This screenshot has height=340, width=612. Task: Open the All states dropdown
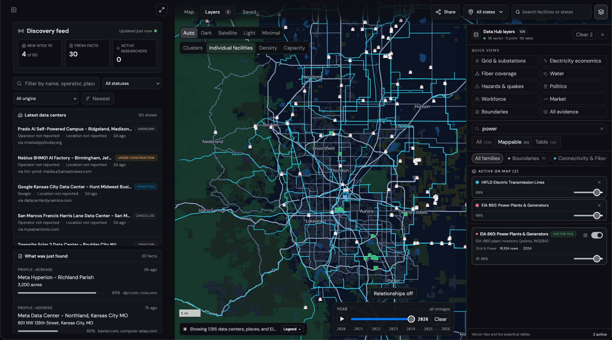pos(486,12)
